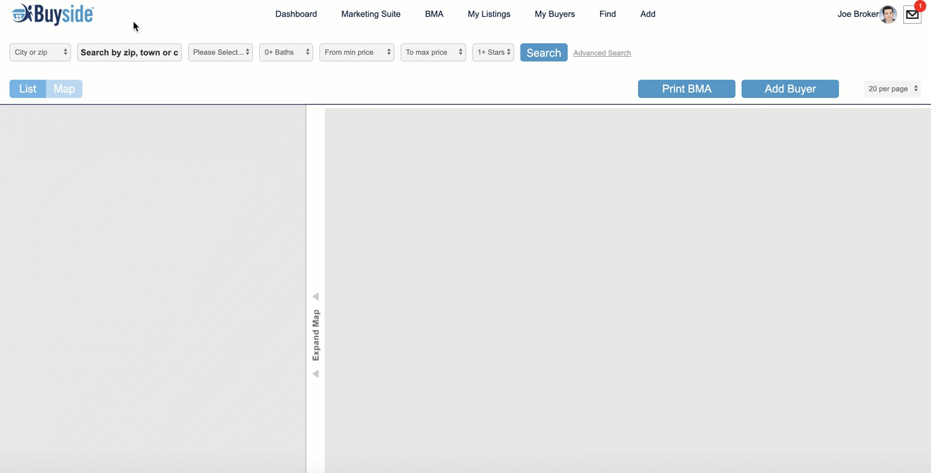Open the Add menu
This screenshot has width=931, height=473.
(x=648, y=14)
